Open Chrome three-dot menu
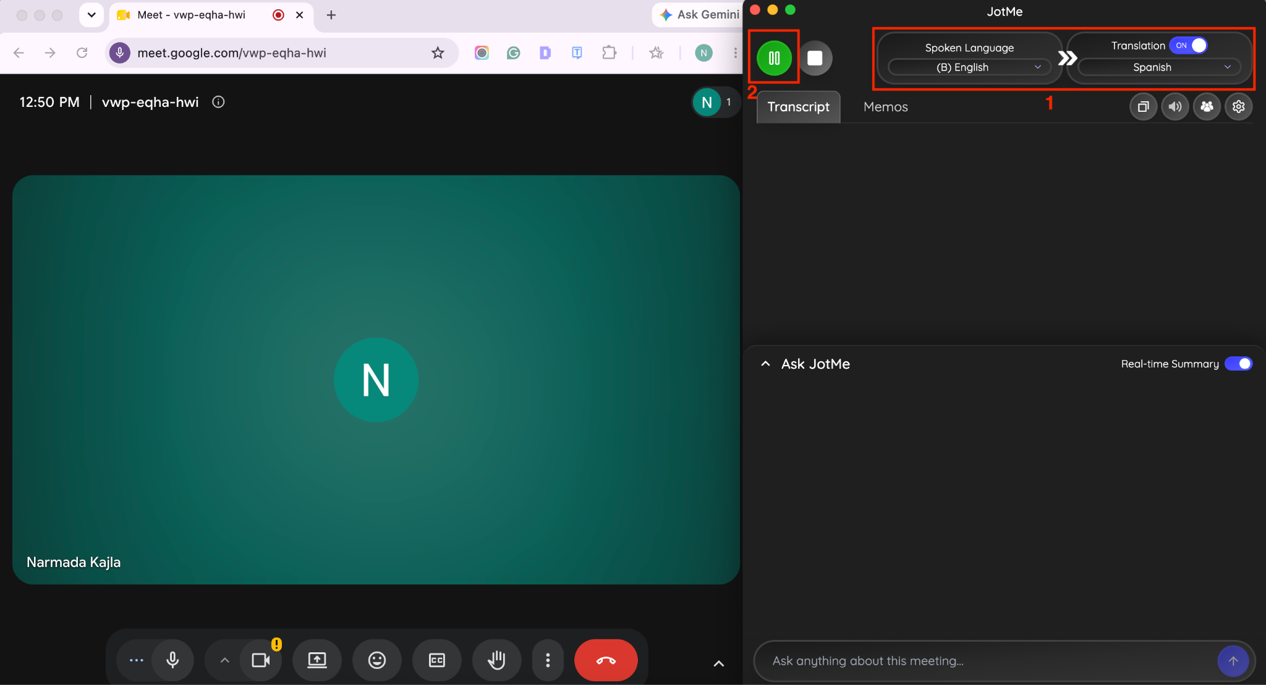The image size is (1266, 685). click(735, 53)
